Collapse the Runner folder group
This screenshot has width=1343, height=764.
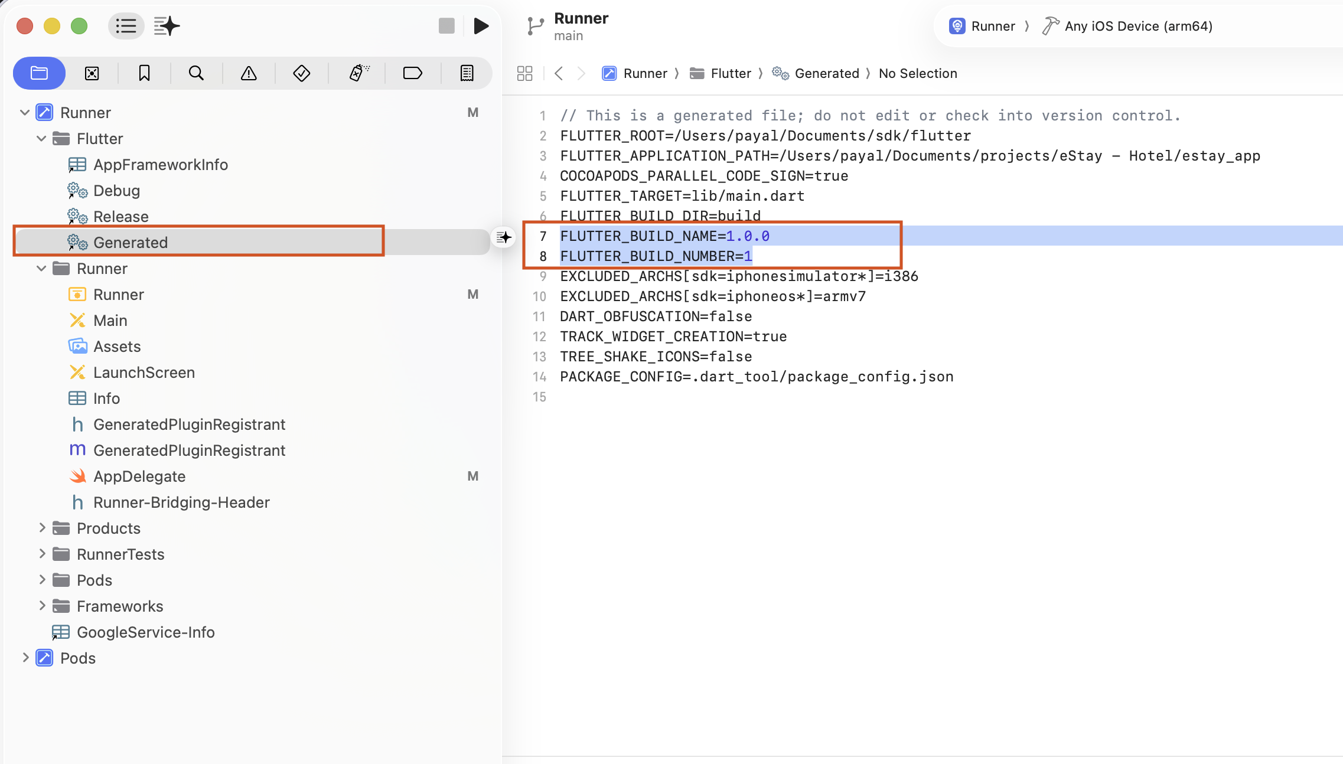click(41, 268)
